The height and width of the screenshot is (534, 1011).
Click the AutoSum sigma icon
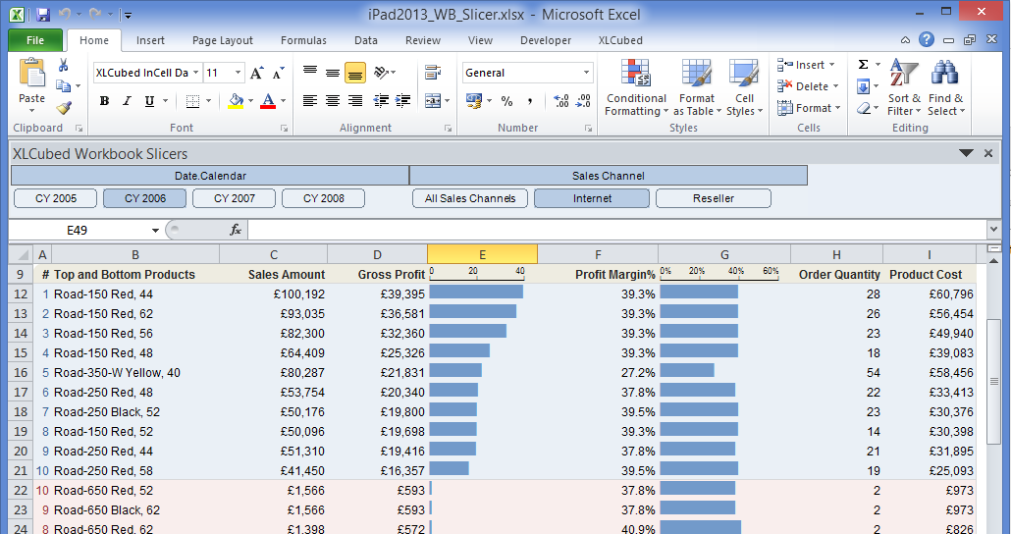coord(864,65)
